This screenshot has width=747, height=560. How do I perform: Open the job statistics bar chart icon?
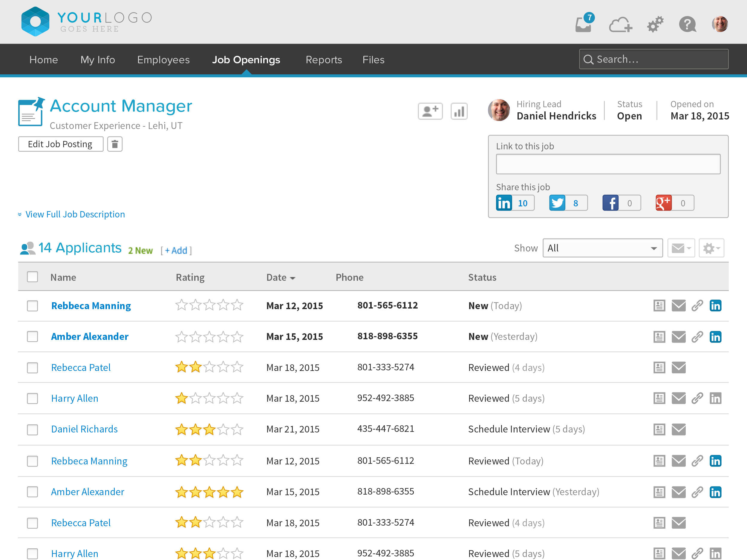pyautogui.click(x=459, y=111)
